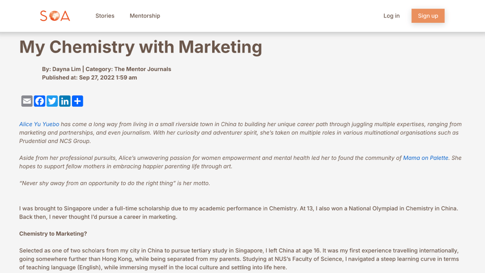Go to the Mentorship page
485x273 pixels.
145,16
